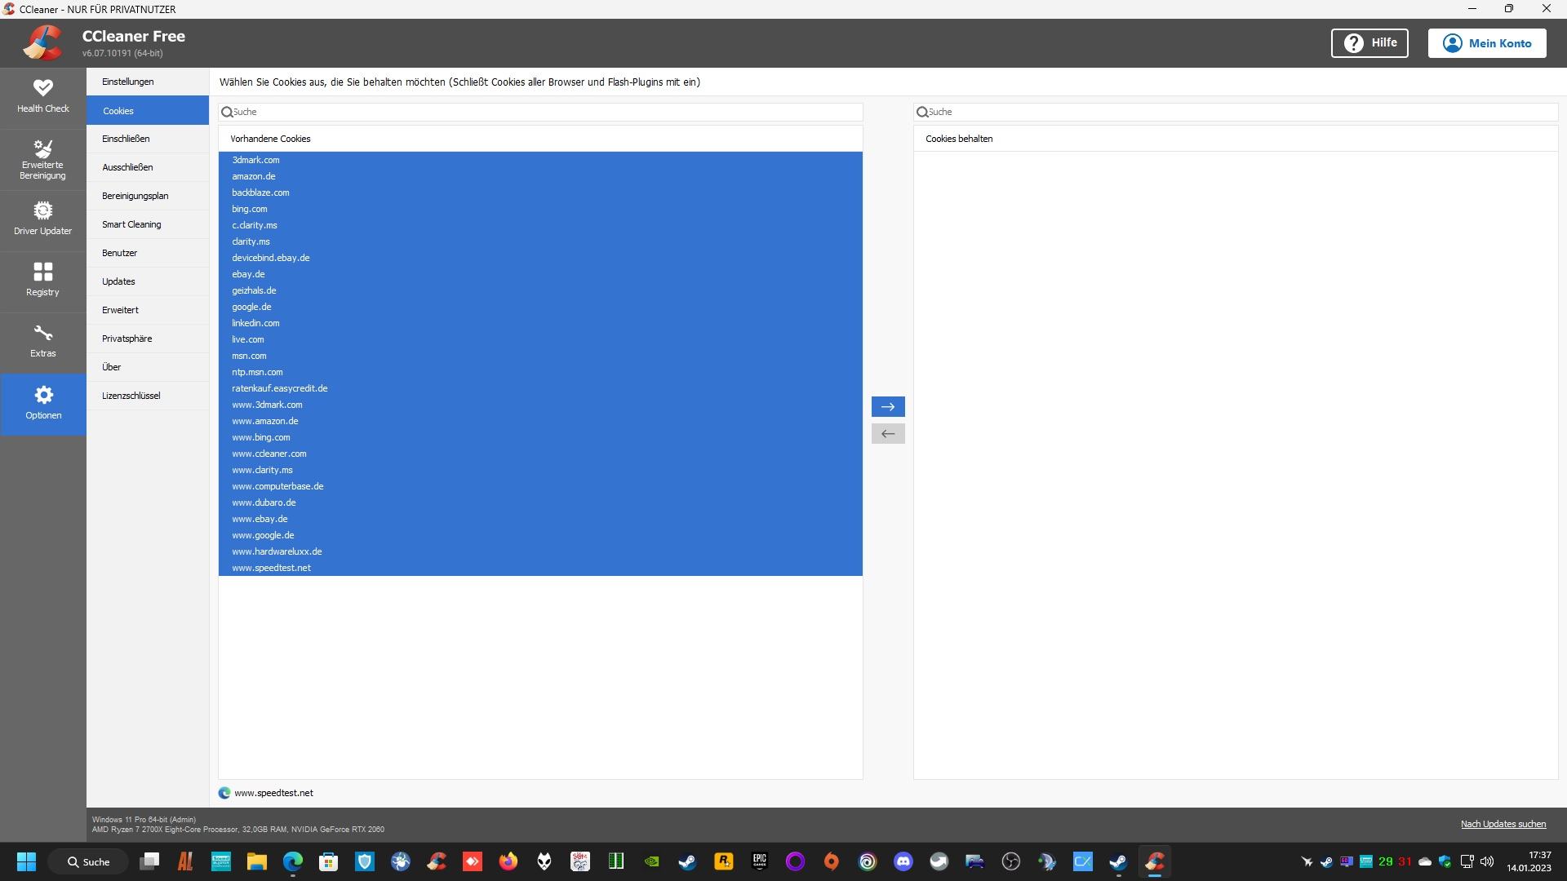Select the bing.com cookie row

[x=540, y=209]
